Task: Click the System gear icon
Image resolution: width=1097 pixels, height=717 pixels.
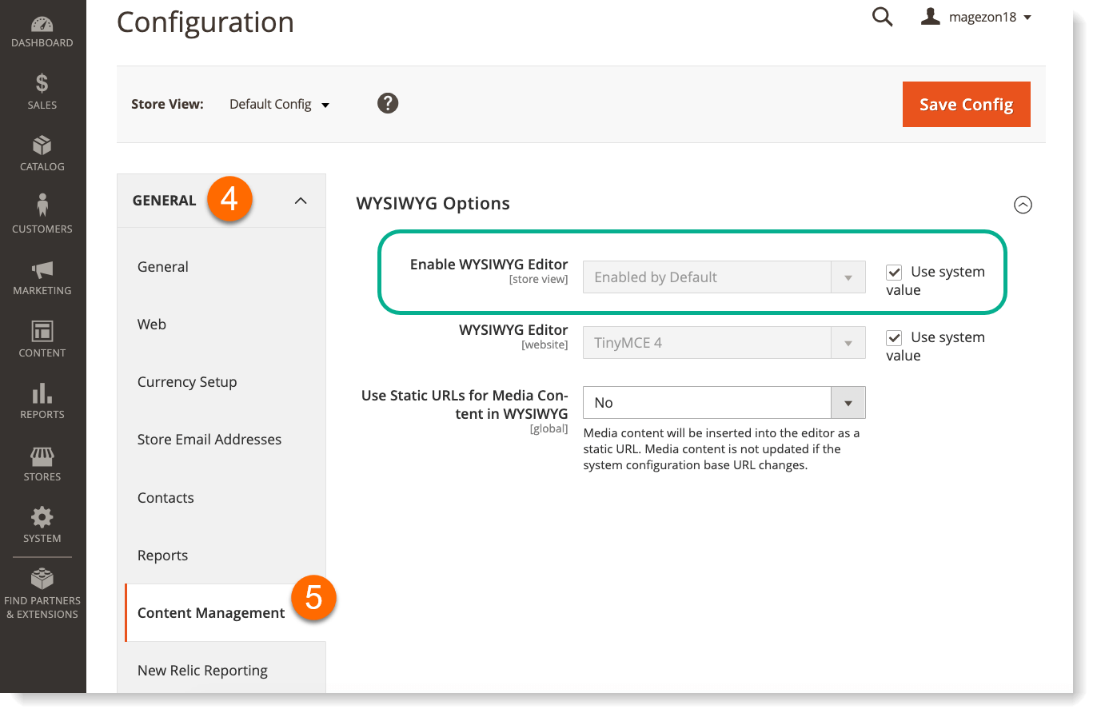Action: click(42, 518)
